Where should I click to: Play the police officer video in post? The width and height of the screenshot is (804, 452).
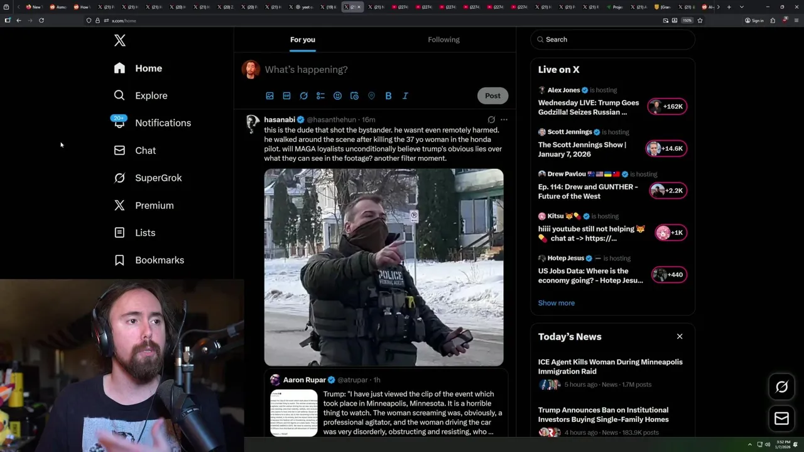[x=384, y=267]
